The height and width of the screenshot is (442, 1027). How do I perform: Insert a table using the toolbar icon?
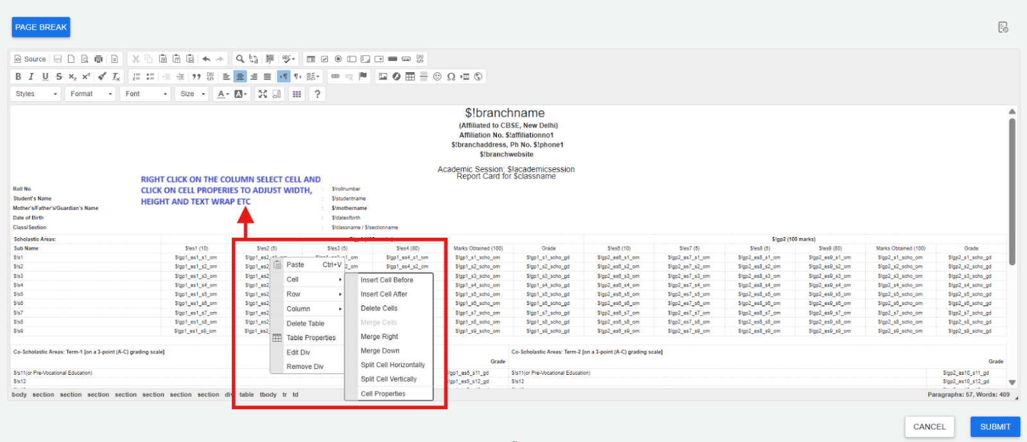[x=410, y=76]
